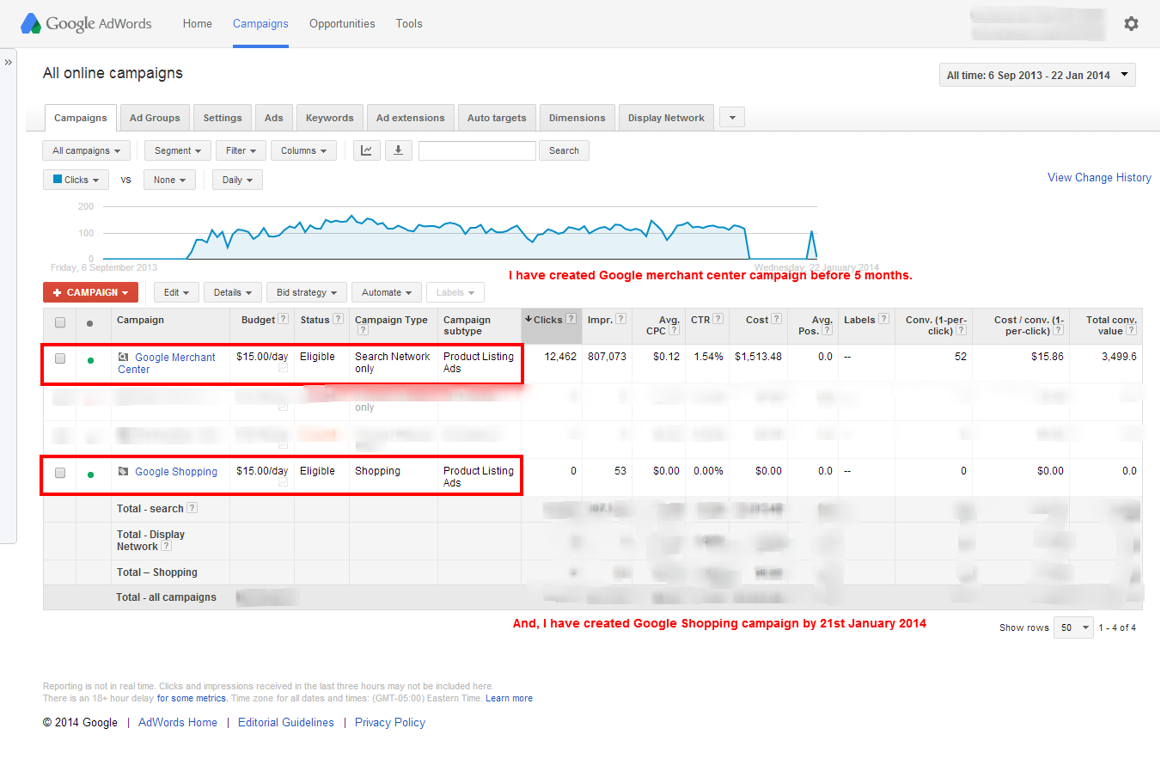Open the Show rows dropdown
The image size is (1161, 759).
[1072, 627]
